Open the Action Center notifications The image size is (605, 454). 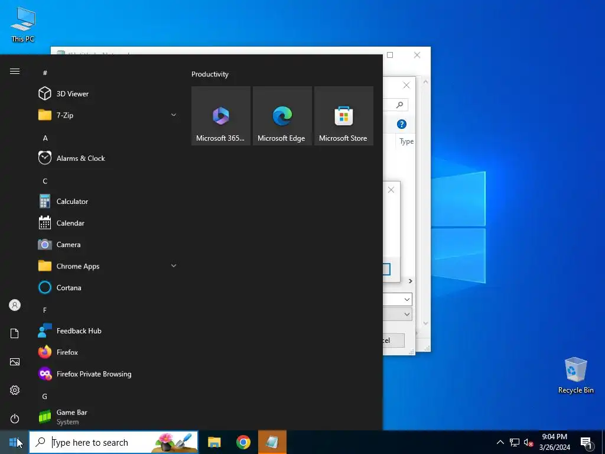[x=587, y=443]
